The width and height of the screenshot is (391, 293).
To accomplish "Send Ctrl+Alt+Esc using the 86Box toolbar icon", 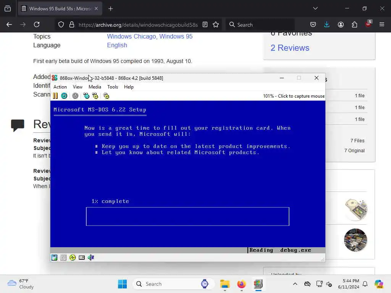I will click(x=95, y=96).
